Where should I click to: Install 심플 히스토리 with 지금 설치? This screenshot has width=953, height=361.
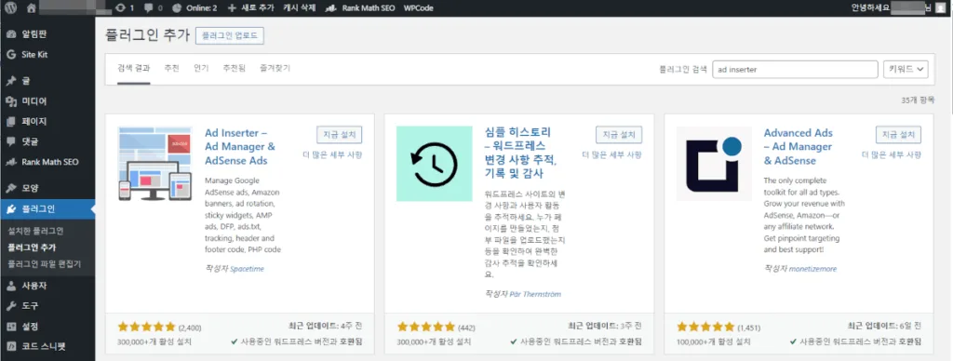coord(619,134)
